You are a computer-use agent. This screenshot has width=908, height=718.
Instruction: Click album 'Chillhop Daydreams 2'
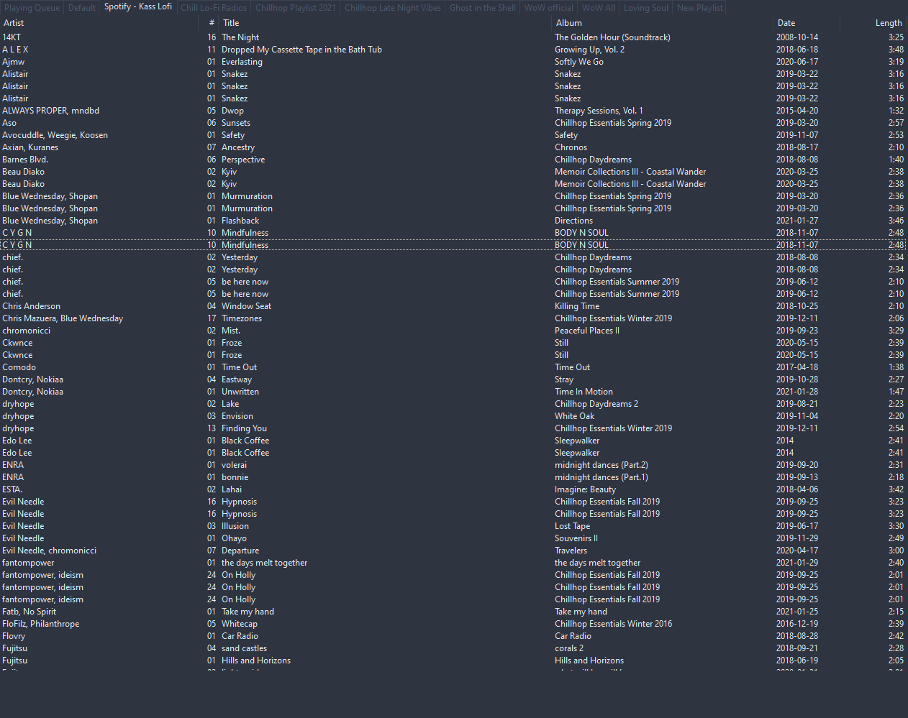tap(596, 404)
